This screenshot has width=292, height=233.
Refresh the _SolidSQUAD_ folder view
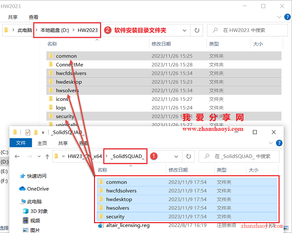pyautogui.click(x=189, y=156)
